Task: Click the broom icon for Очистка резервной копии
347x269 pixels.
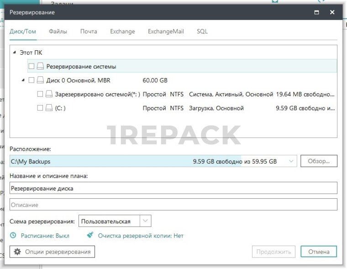Action: [x=90, y=236]
